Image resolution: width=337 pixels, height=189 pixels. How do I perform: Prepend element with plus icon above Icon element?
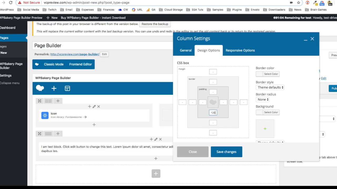pyautogui.click(x=90, y=106)
